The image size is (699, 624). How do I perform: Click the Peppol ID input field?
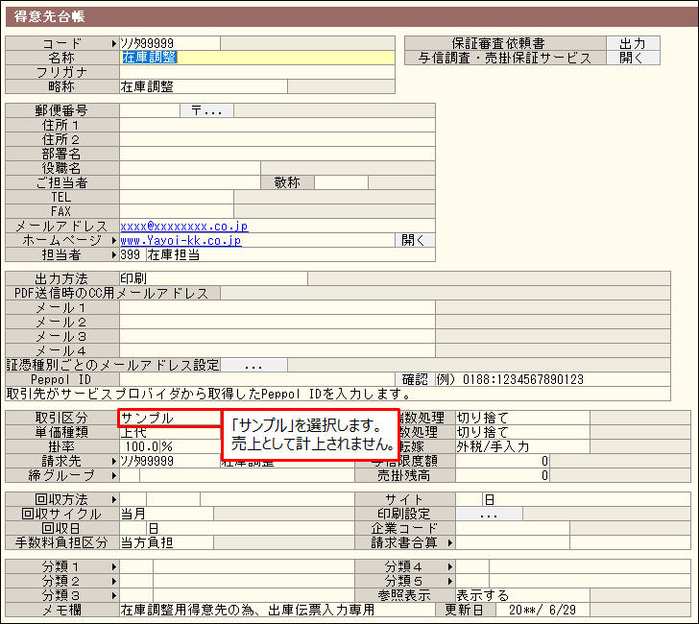(257, 380)
